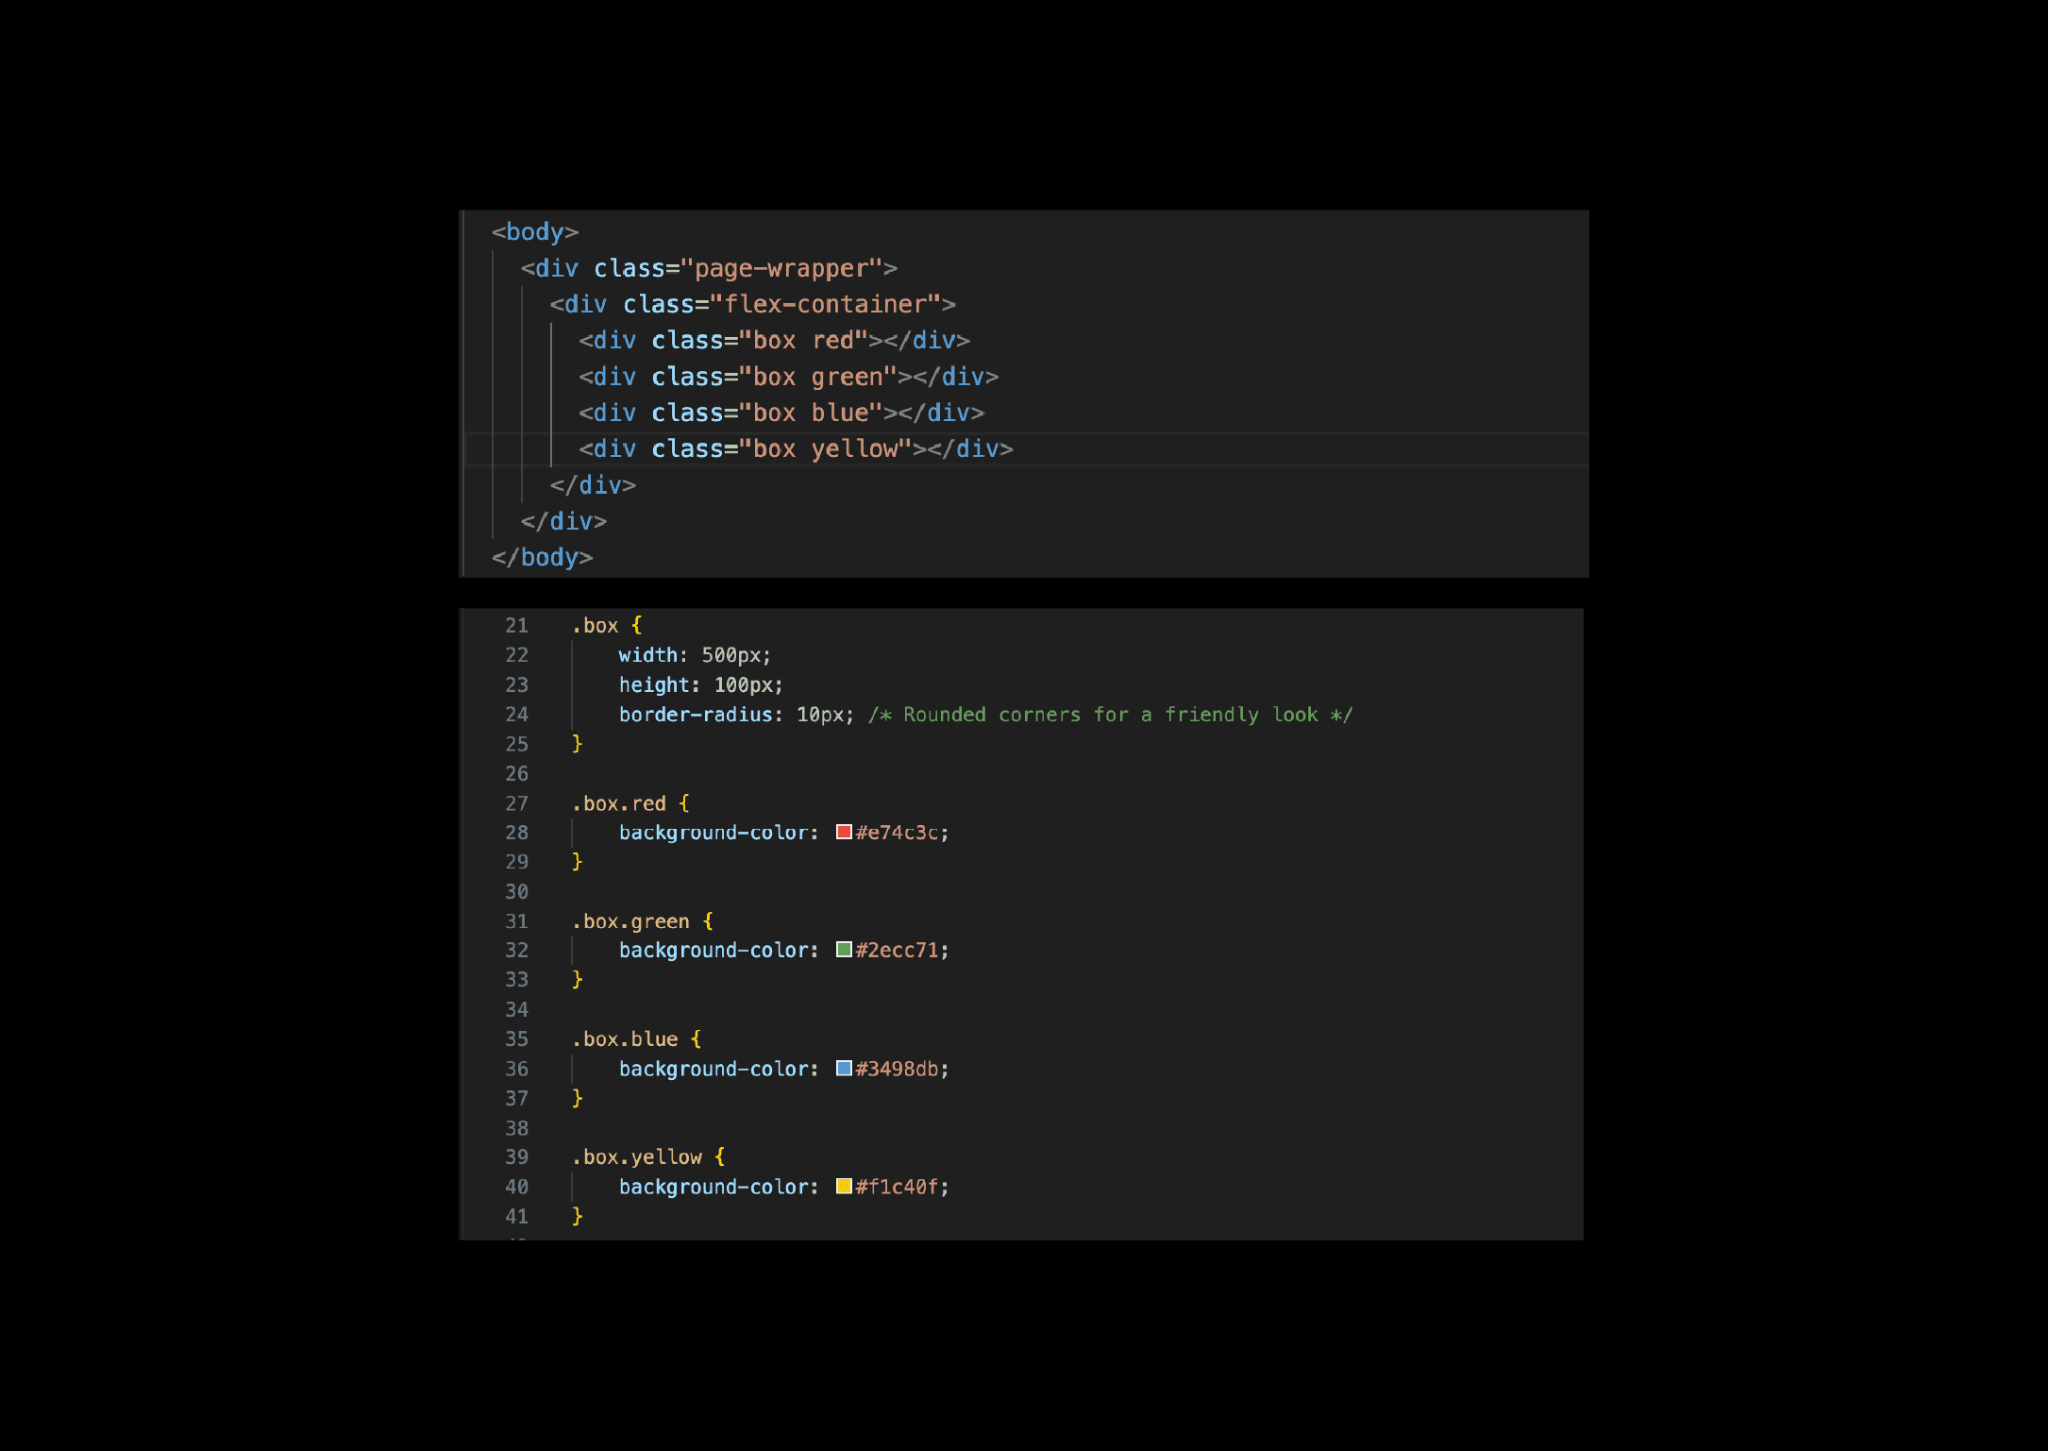Click line number 41 in gutter
2048x1451 pixels.
(516, 1216)
